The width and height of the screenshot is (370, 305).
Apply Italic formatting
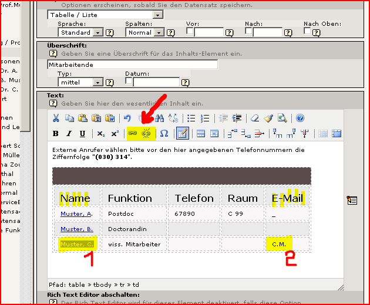click(69, 134)
